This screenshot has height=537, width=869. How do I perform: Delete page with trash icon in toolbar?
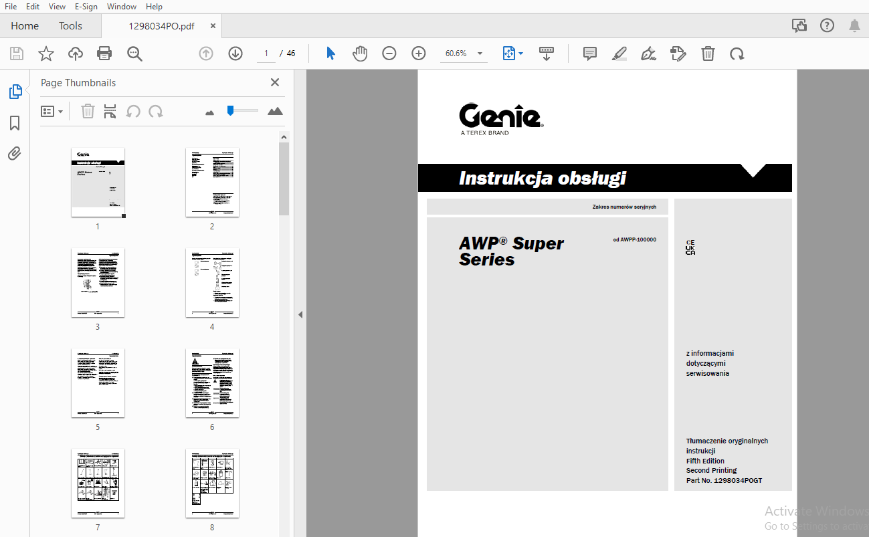tap(708, 53)
